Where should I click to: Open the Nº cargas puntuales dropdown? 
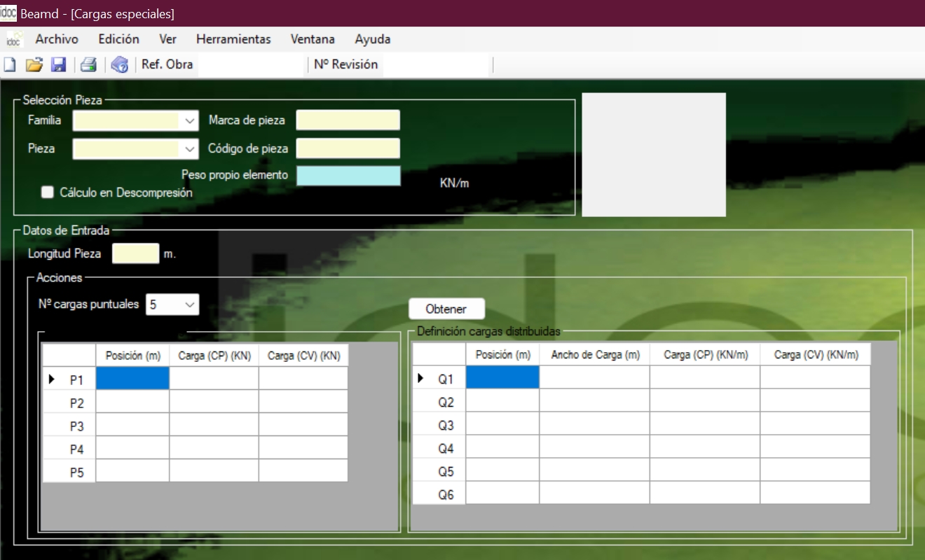pyautogui.click(x=189, y=304)
